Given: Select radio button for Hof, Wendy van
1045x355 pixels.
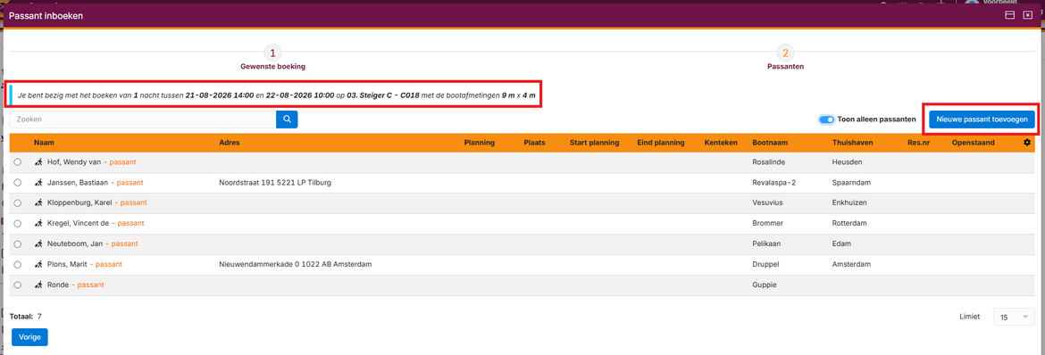Looking at the screenshot, I should click(x=17, y=161).
